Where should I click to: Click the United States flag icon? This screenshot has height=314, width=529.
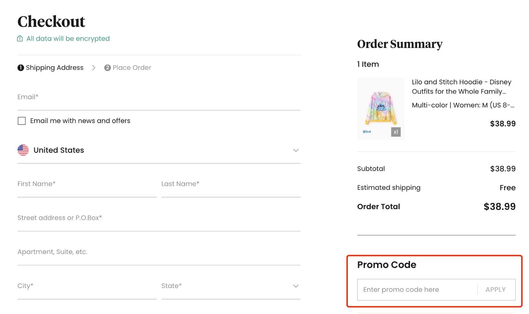click(23, 150)
